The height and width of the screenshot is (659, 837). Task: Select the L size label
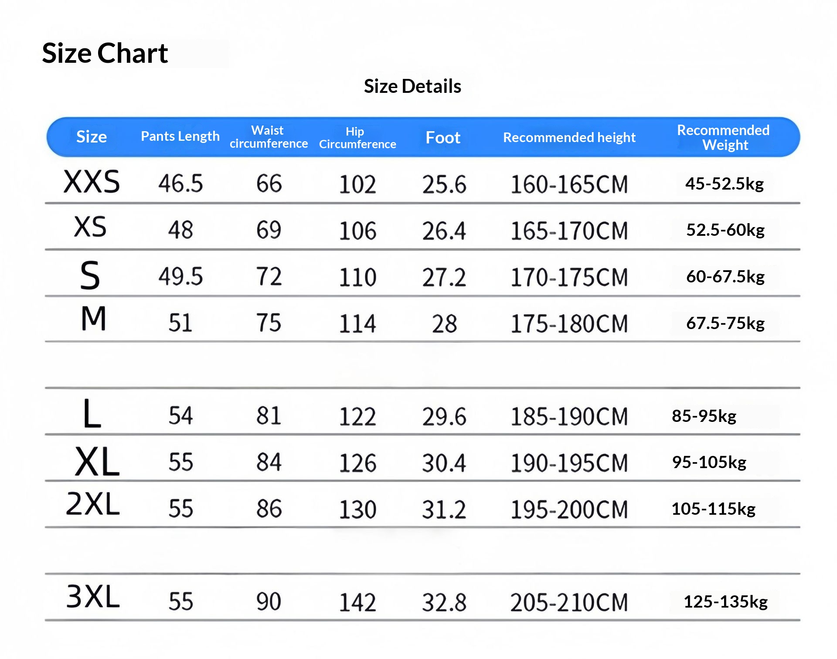pos(92,414)
